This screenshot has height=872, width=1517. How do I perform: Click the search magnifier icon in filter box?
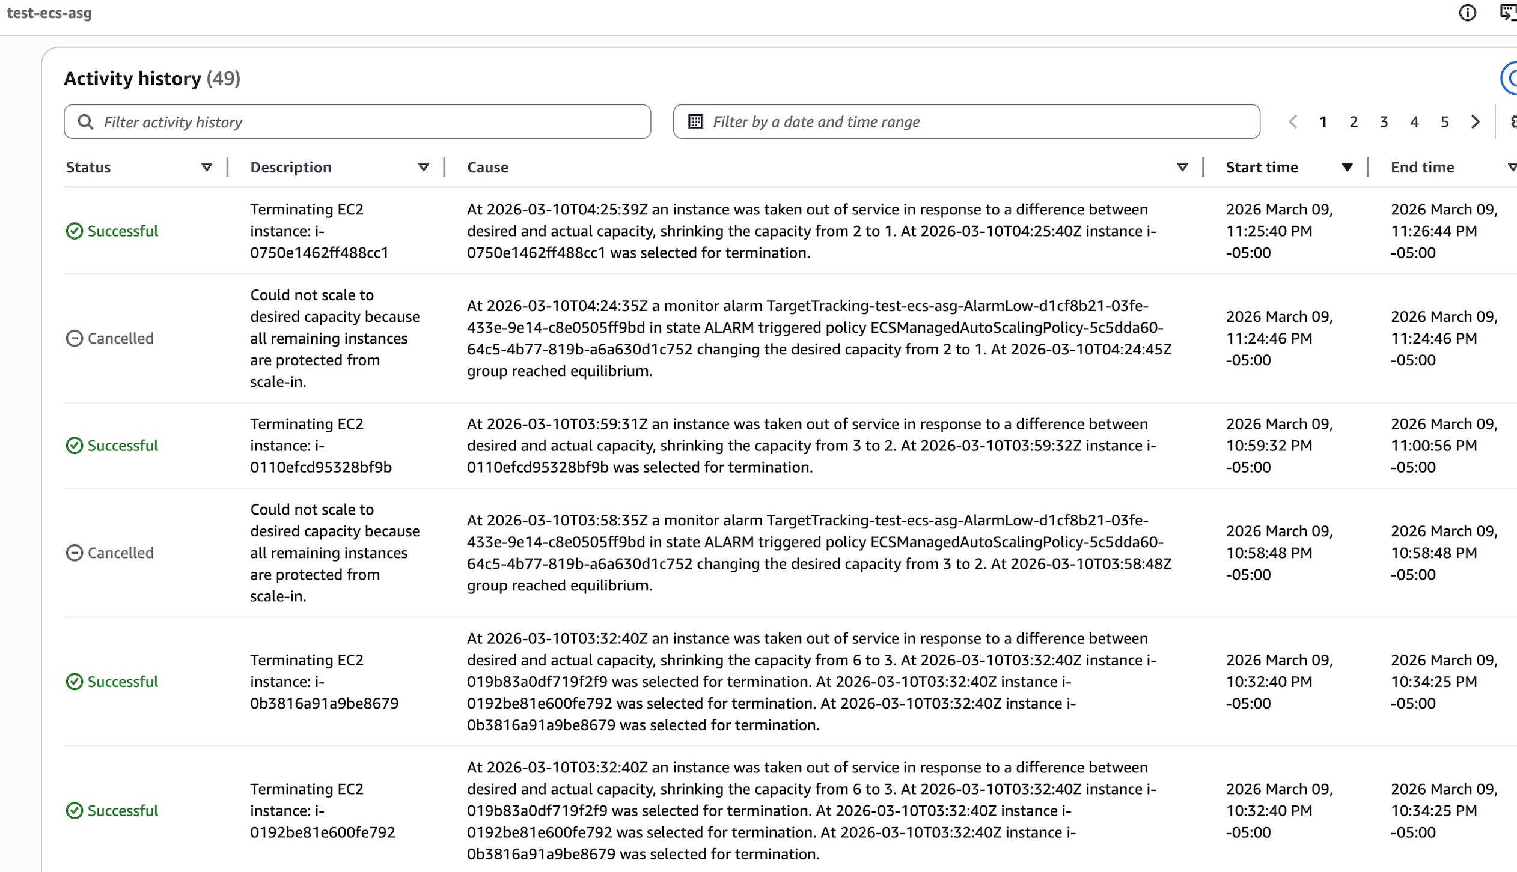tap(86, 122)
